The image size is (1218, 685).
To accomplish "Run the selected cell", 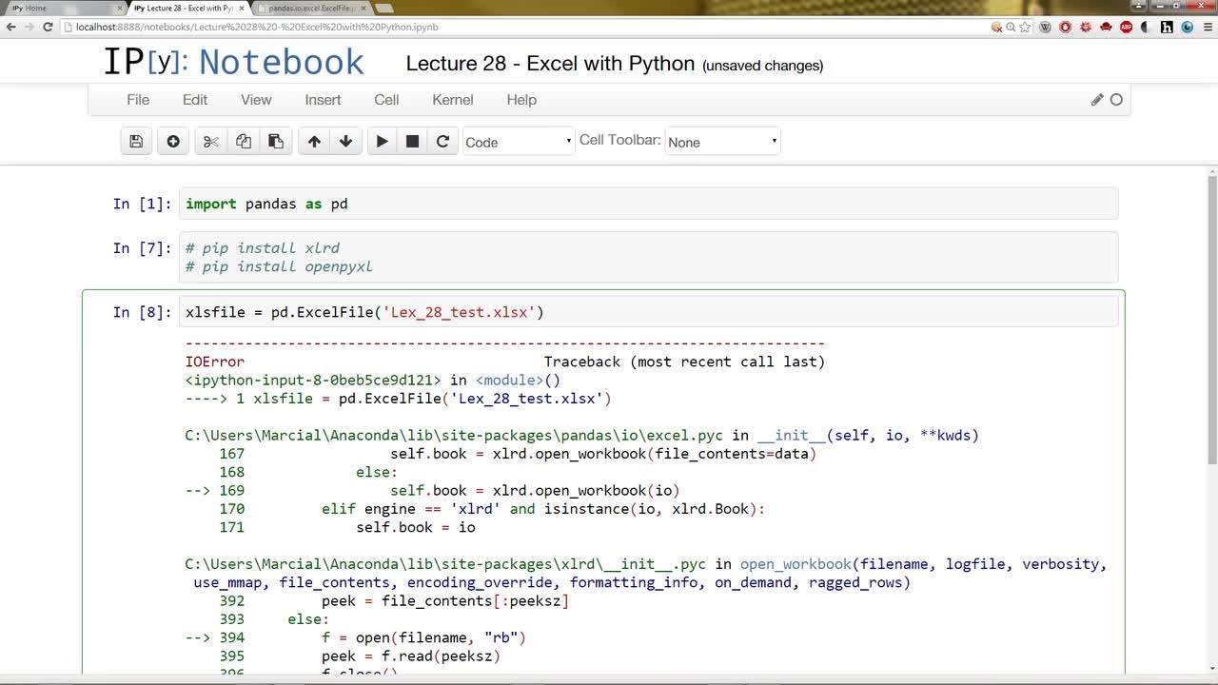I will click(382, 142).
